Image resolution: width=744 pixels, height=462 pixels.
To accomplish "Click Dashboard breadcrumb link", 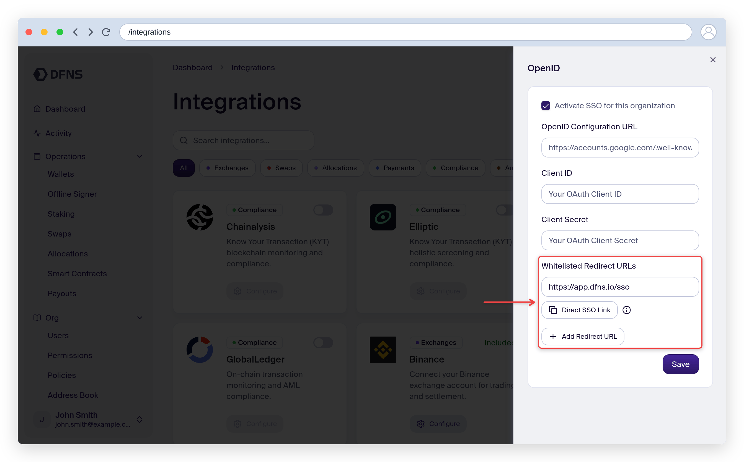I will click(192, 67).
